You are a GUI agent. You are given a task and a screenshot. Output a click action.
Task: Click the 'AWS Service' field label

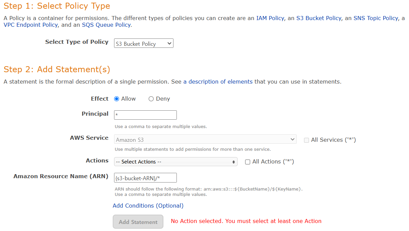[x=89, y=138]
